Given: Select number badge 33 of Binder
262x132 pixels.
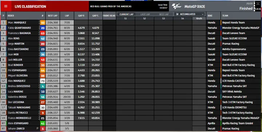Looking at the screenshot, I should point(43,65).
